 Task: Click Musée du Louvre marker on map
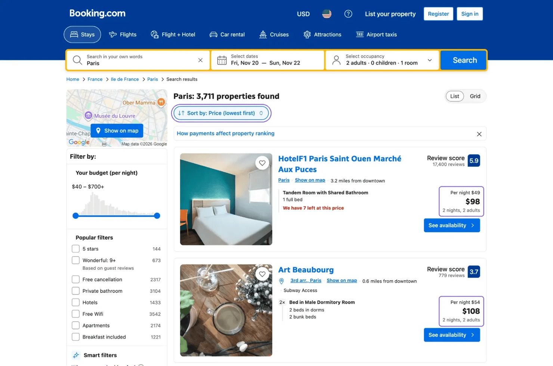coord(88,116)
